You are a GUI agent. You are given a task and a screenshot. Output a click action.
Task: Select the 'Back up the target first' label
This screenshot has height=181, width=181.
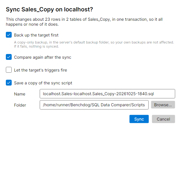tap(36, 35)
